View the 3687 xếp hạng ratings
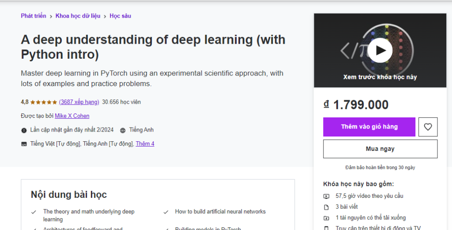 pos(79,102)
